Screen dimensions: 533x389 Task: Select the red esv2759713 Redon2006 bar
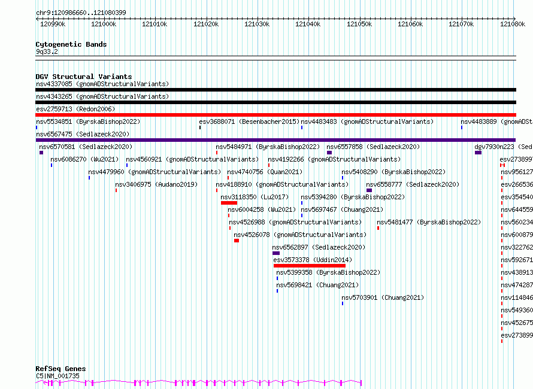(275, 115)
